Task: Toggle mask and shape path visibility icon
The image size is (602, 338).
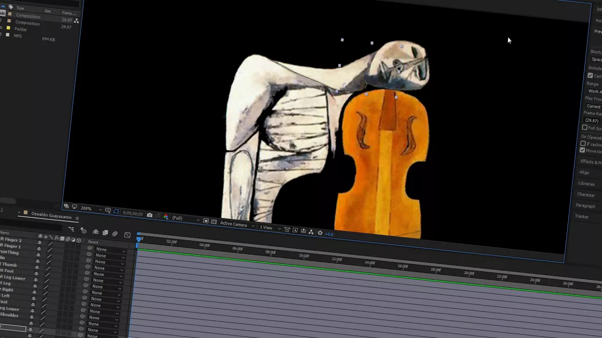Action: point(116,211)
